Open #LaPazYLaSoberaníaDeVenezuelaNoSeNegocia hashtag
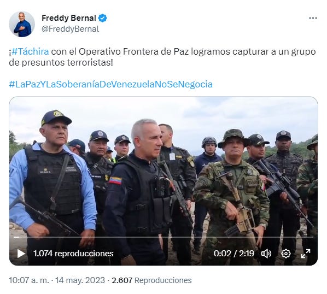Image resolution: width=327 pixels, height=294 pixels. (x=111, y=84)
